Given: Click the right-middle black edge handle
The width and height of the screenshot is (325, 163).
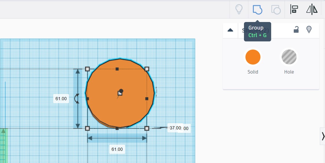Looking at the screenshot, I should (x=147, y=99).
